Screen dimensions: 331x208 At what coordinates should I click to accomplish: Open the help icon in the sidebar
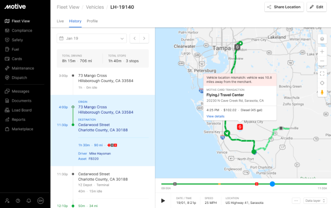click(x=18, y=200)
